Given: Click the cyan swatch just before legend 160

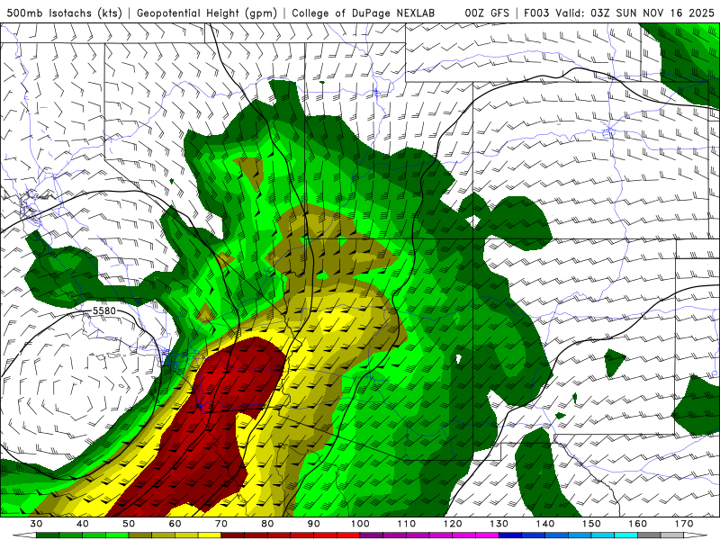Looking at the screenshot, I should 625,535.
